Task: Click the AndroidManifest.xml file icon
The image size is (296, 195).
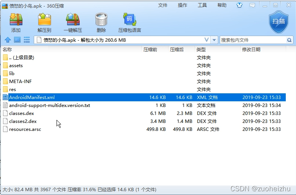Action: click(x=5, y=97)
